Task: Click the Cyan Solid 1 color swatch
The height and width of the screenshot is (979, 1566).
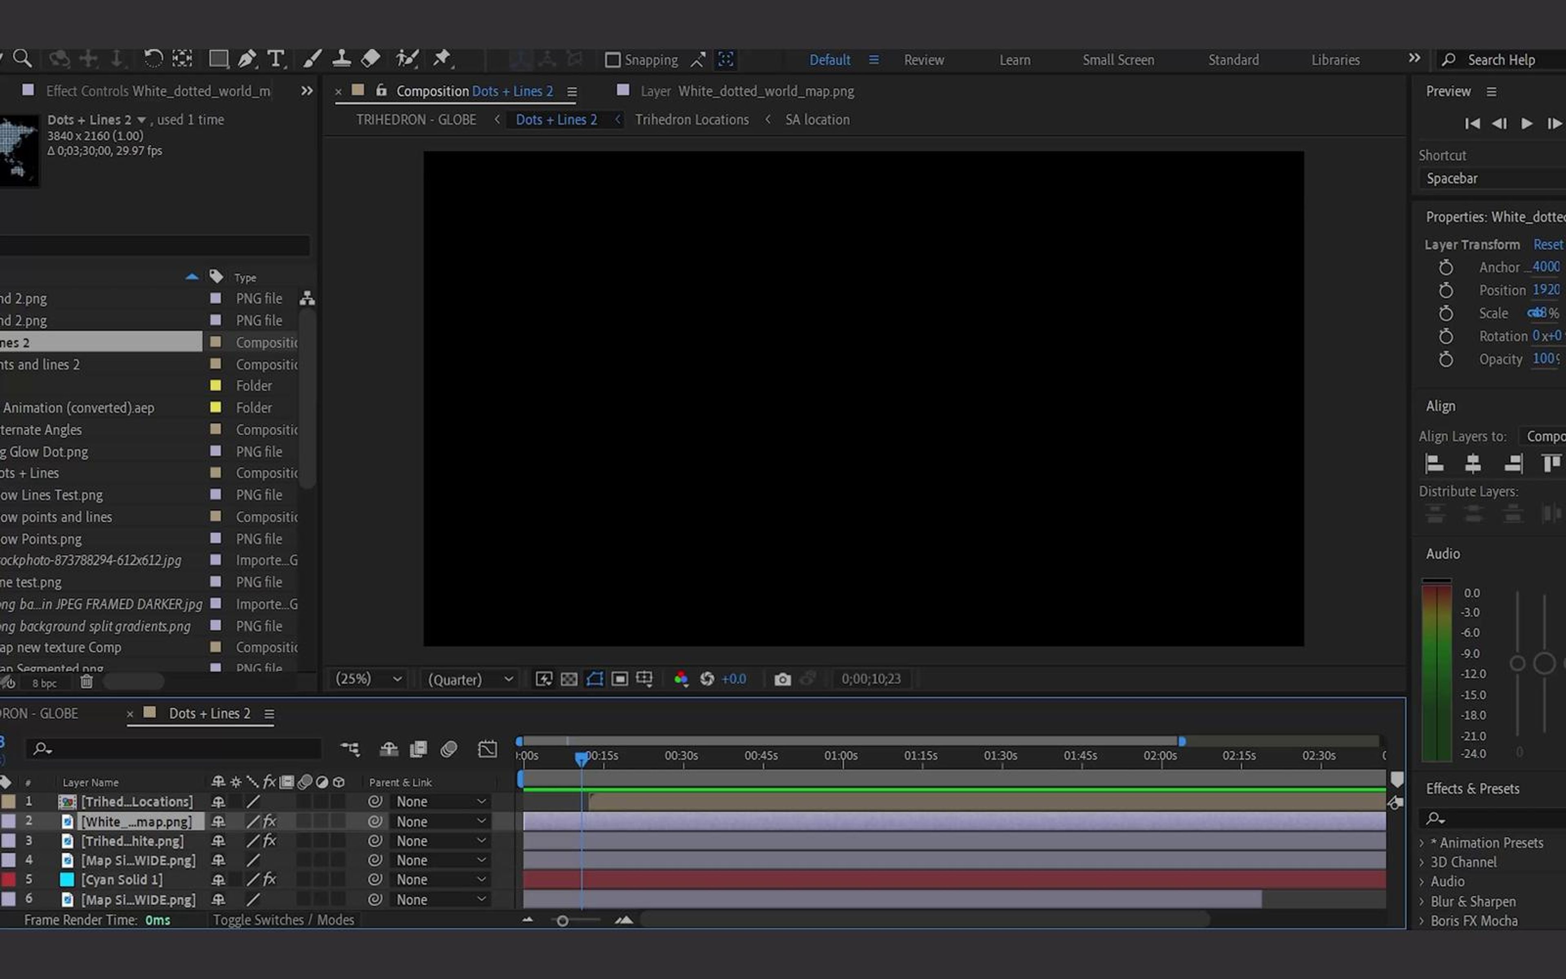Action: (x=66, y=879)
